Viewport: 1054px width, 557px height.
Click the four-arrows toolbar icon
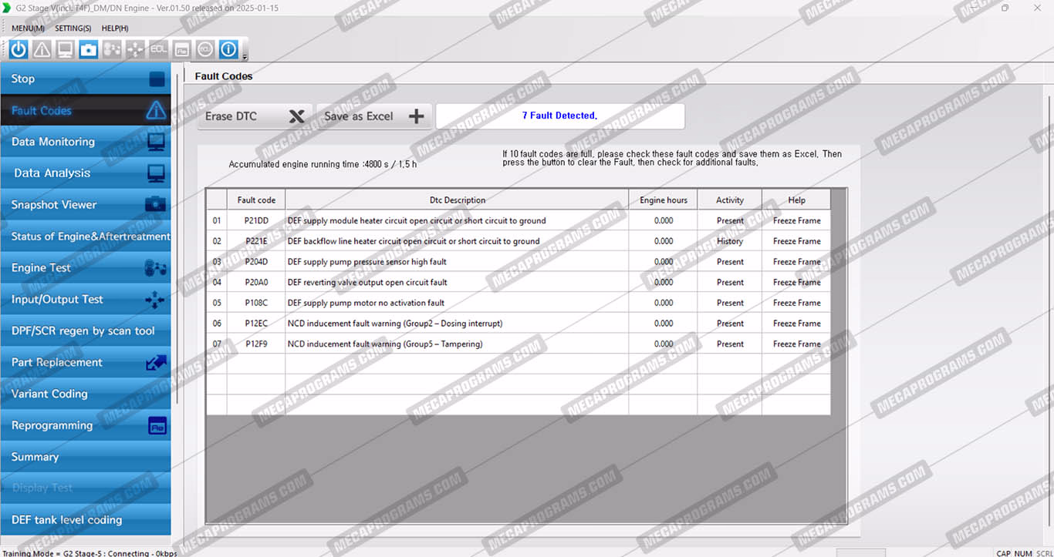click(135, 49)
